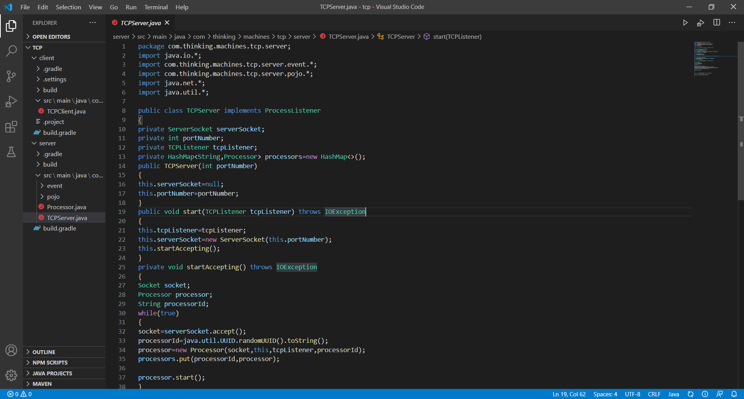Expand the event folder

pyautogui.click(x=64, y=186)
